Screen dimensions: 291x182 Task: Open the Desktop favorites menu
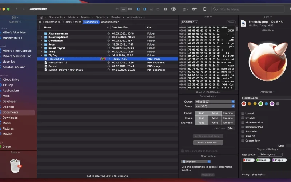pos(117,17)
